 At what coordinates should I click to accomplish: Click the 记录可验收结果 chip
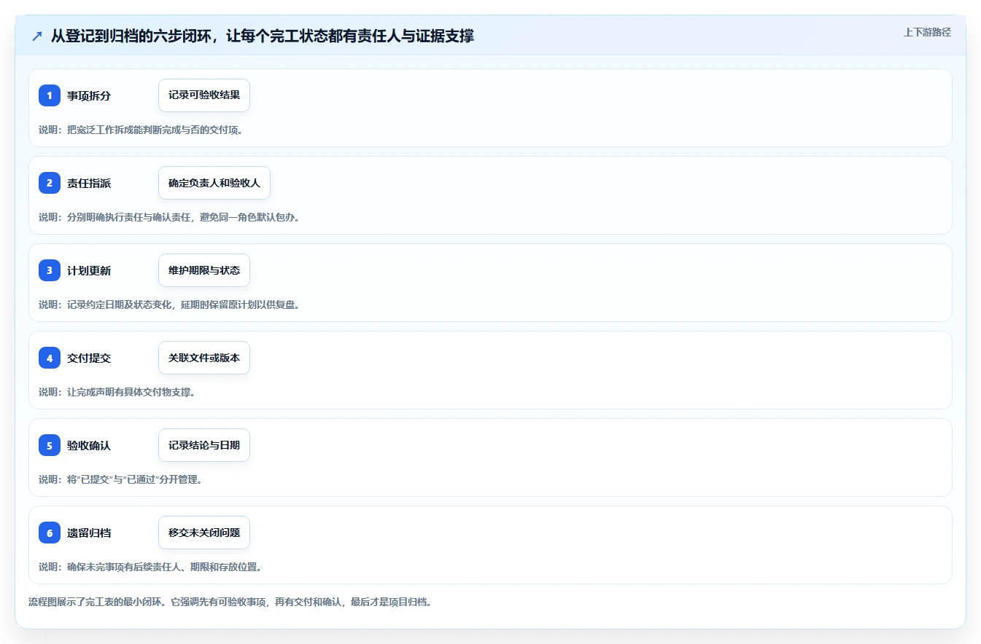[204, 95]
